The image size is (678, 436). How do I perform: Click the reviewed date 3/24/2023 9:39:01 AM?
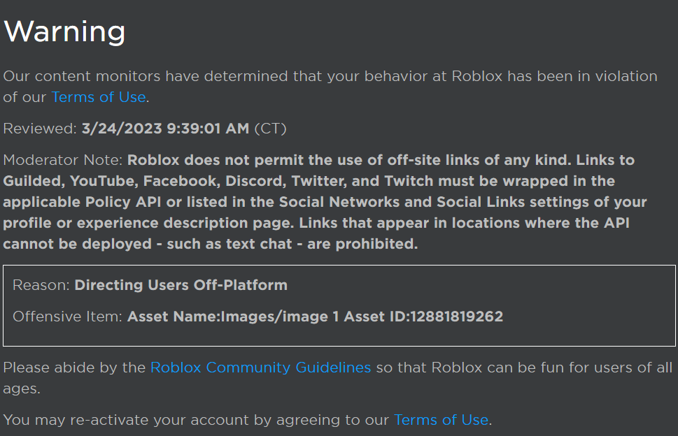tap(166, 129)
